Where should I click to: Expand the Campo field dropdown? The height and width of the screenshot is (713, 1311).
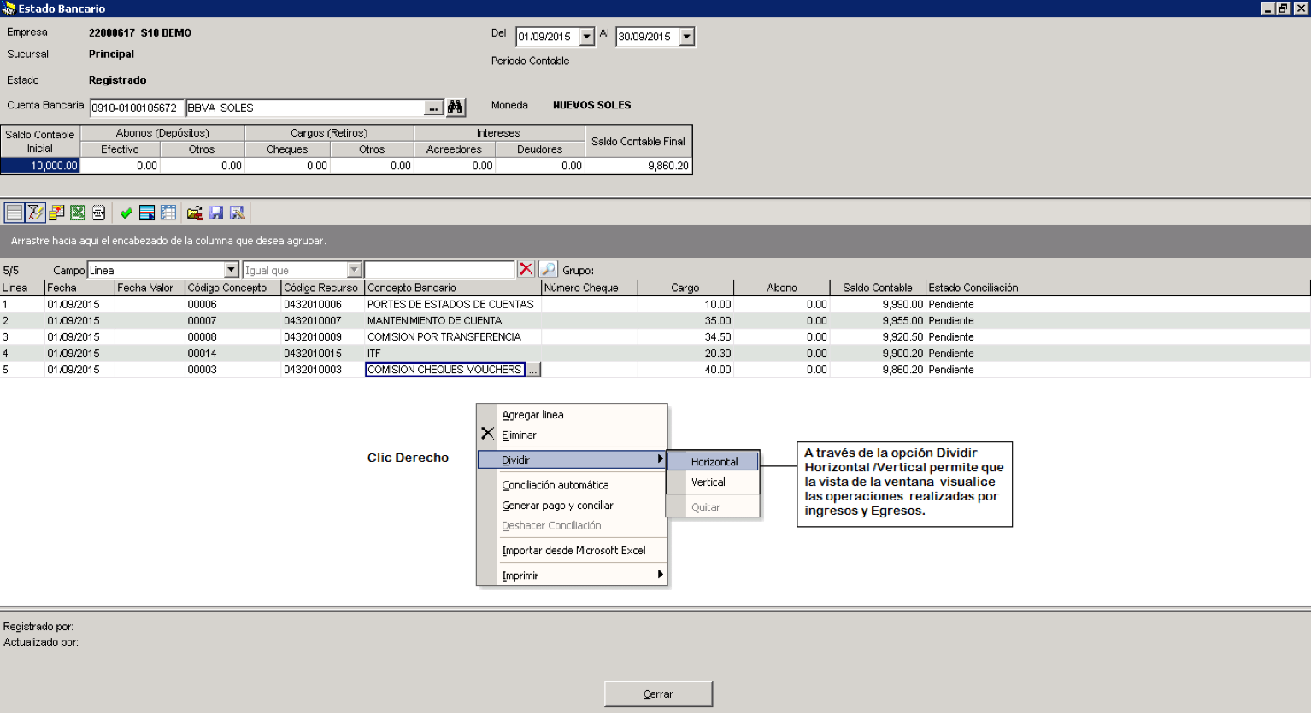(x=231, y=270)
